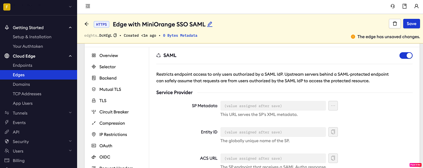
Task: Click the sidebar collapse menu icon
Action: point(88,6)
